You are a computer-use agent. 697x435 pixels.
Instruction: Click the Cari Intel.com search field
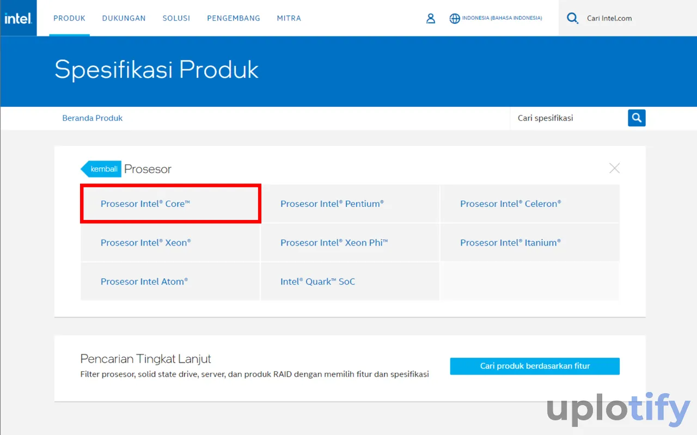click(x=628, y=18)
